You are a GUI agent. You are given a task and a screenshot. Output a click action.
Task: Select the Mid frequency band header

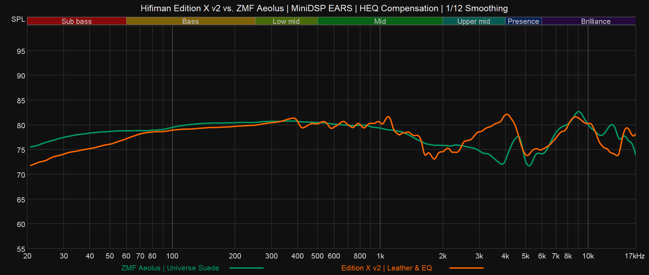[x=380, y=21]
